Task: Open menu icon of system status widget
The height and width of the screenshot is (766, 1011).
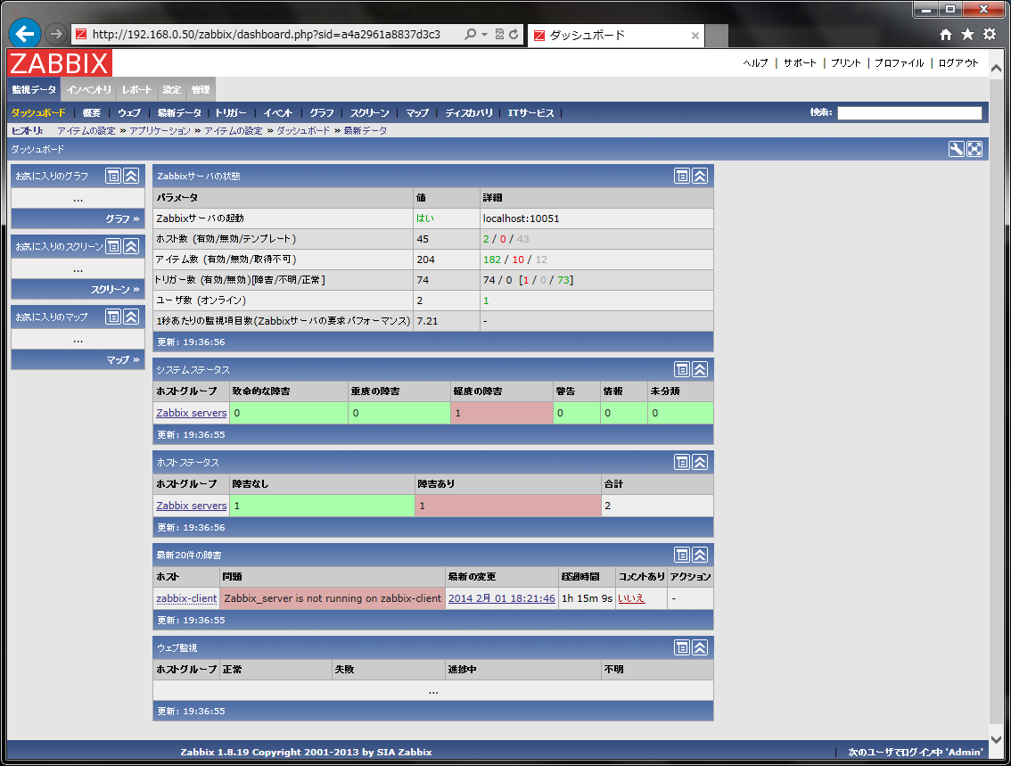Action: point(682,369)
